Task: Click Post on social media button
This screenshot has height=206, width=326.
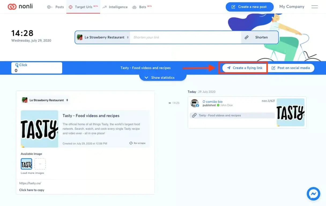Action: pos(291,68)
